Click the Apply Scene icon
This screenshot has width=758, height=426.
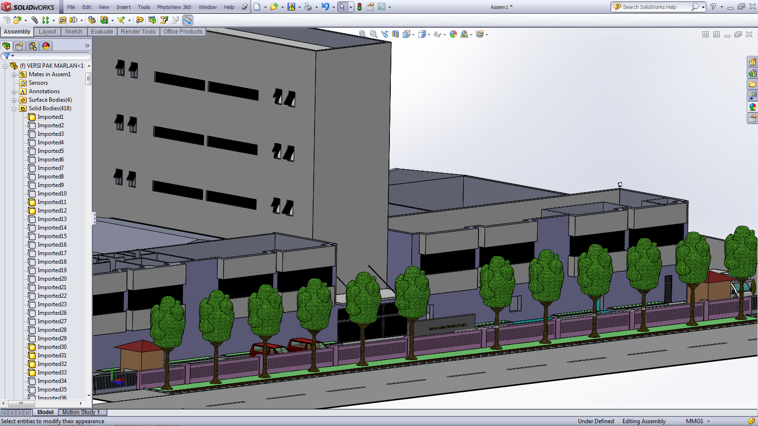tap(464, 34)
